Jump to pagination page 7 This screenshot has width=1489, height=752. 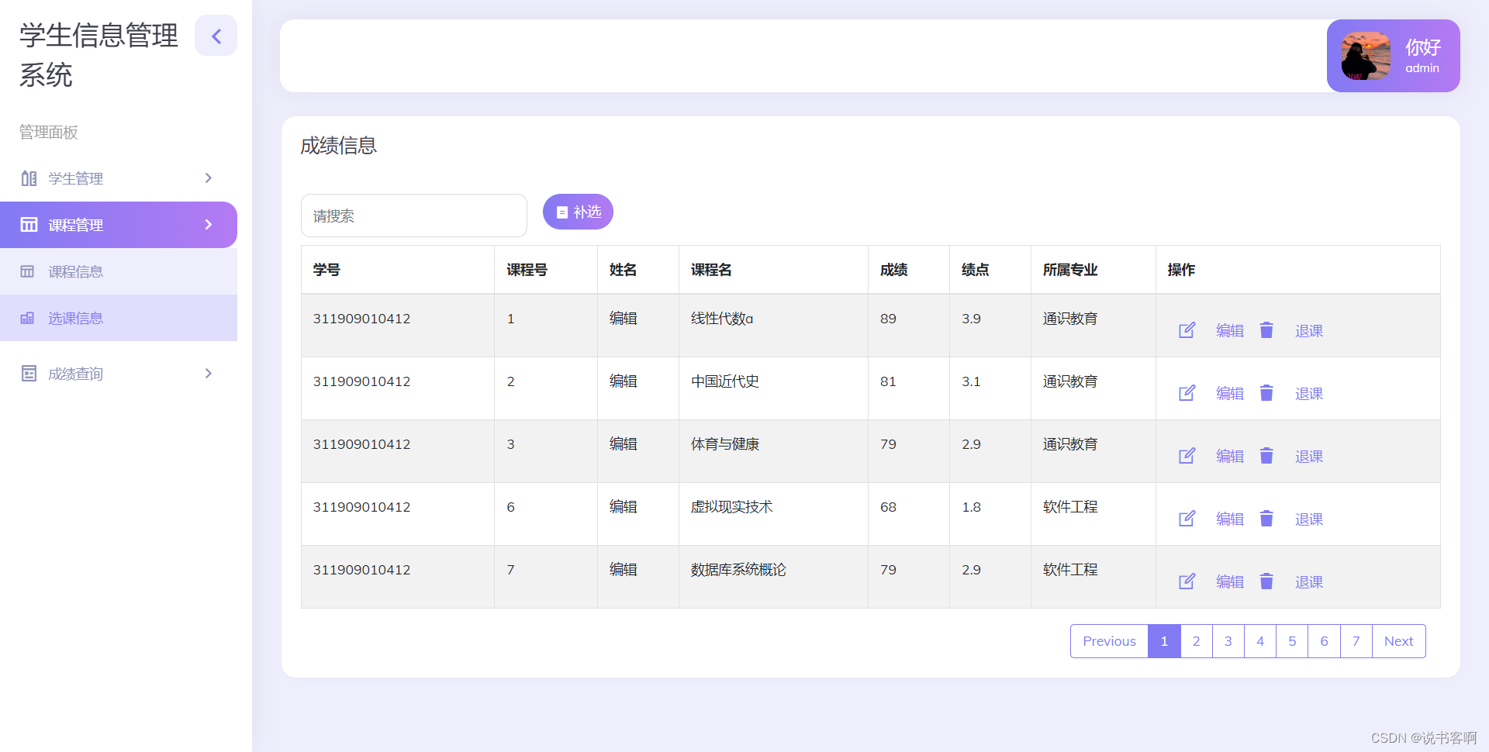click(x=1356, y=641)
